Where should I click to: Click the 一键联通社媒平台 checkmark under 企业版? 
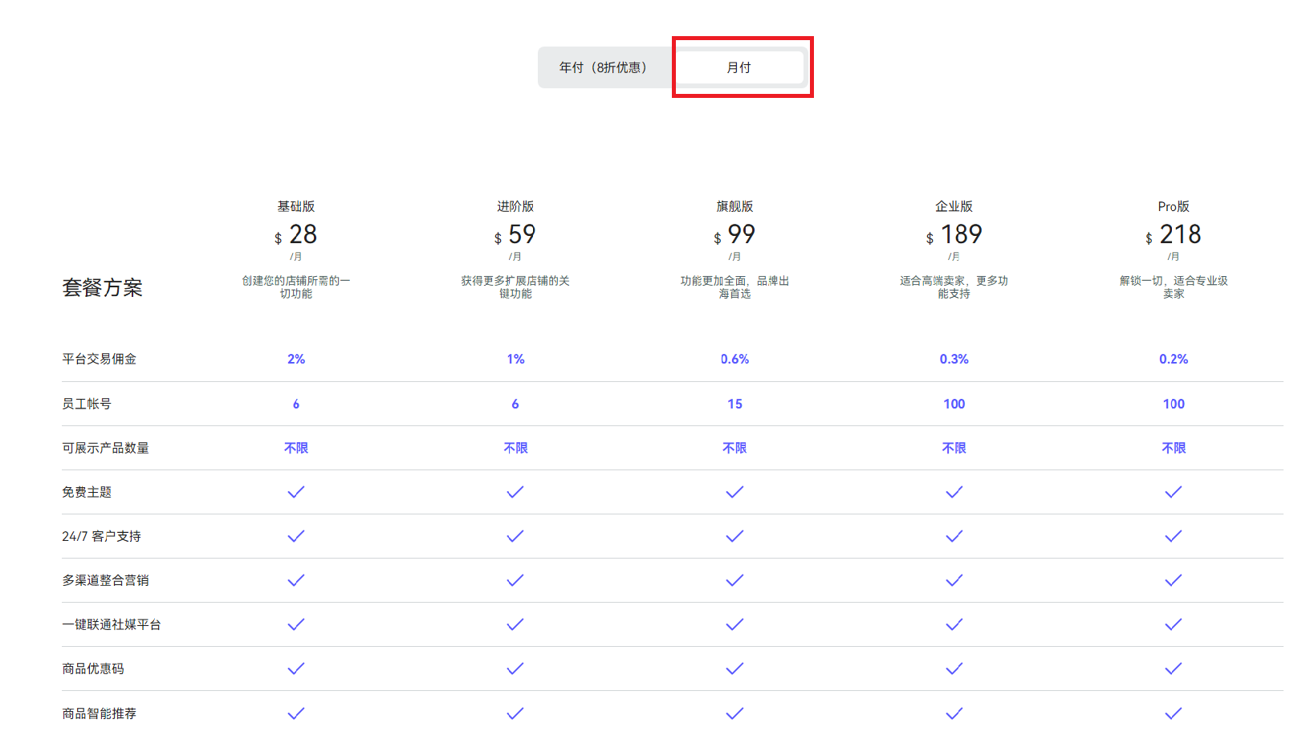point(954,624)
